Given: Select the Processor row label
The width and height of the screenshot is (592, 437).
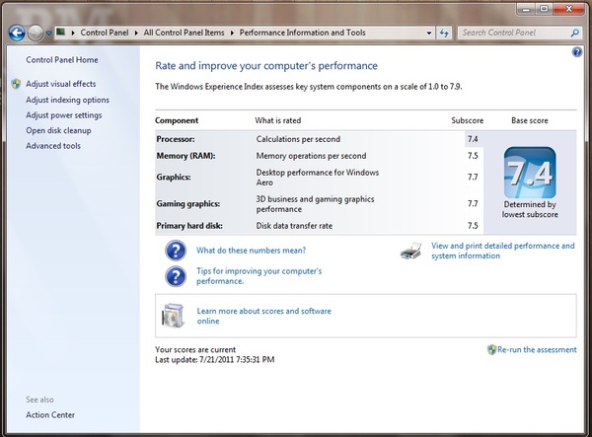Looking at the screenshot, I should 176,139.
